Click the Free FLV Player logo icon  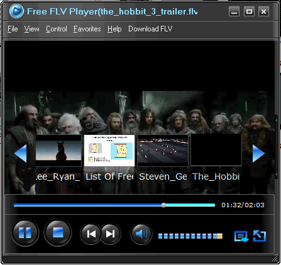[16, 11]
